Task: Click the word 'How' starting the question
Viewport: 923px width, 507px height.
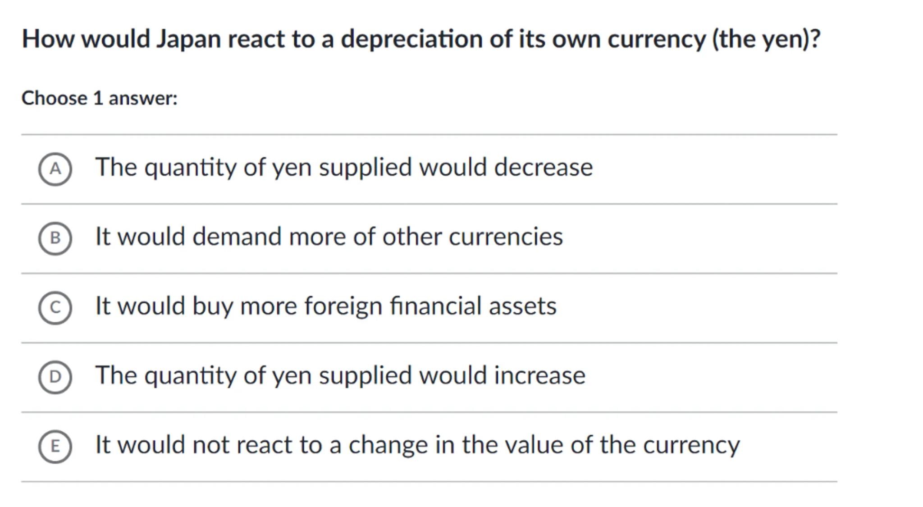Action: [x=48, y=39]
